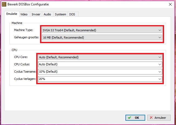Expand the CPU Core dropdown
Image resolution: width=176 pixels, height=125 pixels.
[x=100, y=57]
